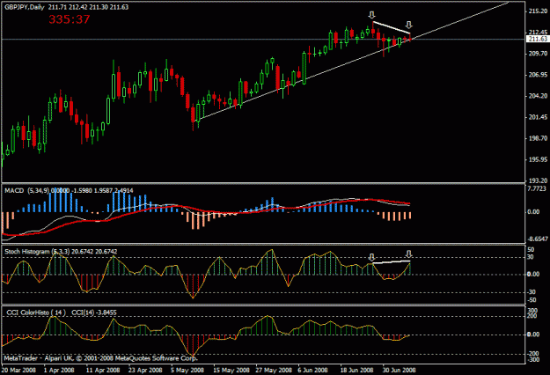Click the -300 level on CCI scale
The width and height of the screenshot is (550, 375).
tap(532, 359)
